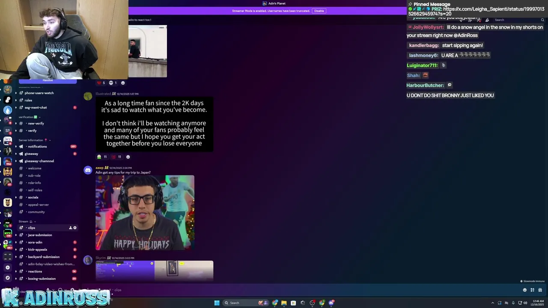Click the Discord avatar of aawp message
This screenshot has height=308, width=548.
pyautogui.click(x=88, y=170)
